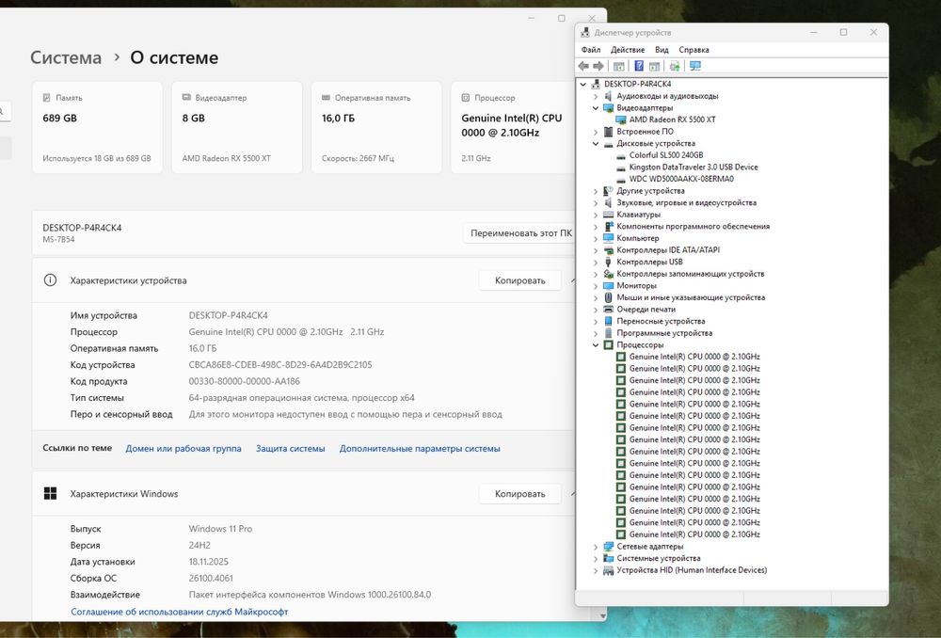The image size is (941, 638).
Task: Click the icon beside AMD Radeon RX 5500 XT
Action: pyautogui.click(x=620, y=120)
